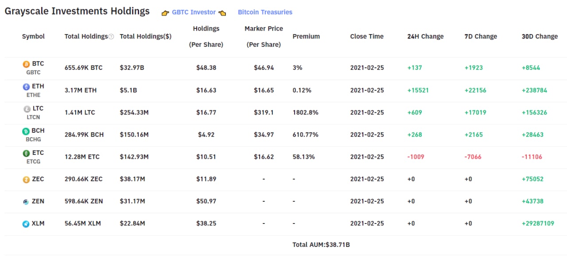This screenshot has width=567, height=258.
Task: Click the 3.17M ETH holdings value
Action: [81, 90]
